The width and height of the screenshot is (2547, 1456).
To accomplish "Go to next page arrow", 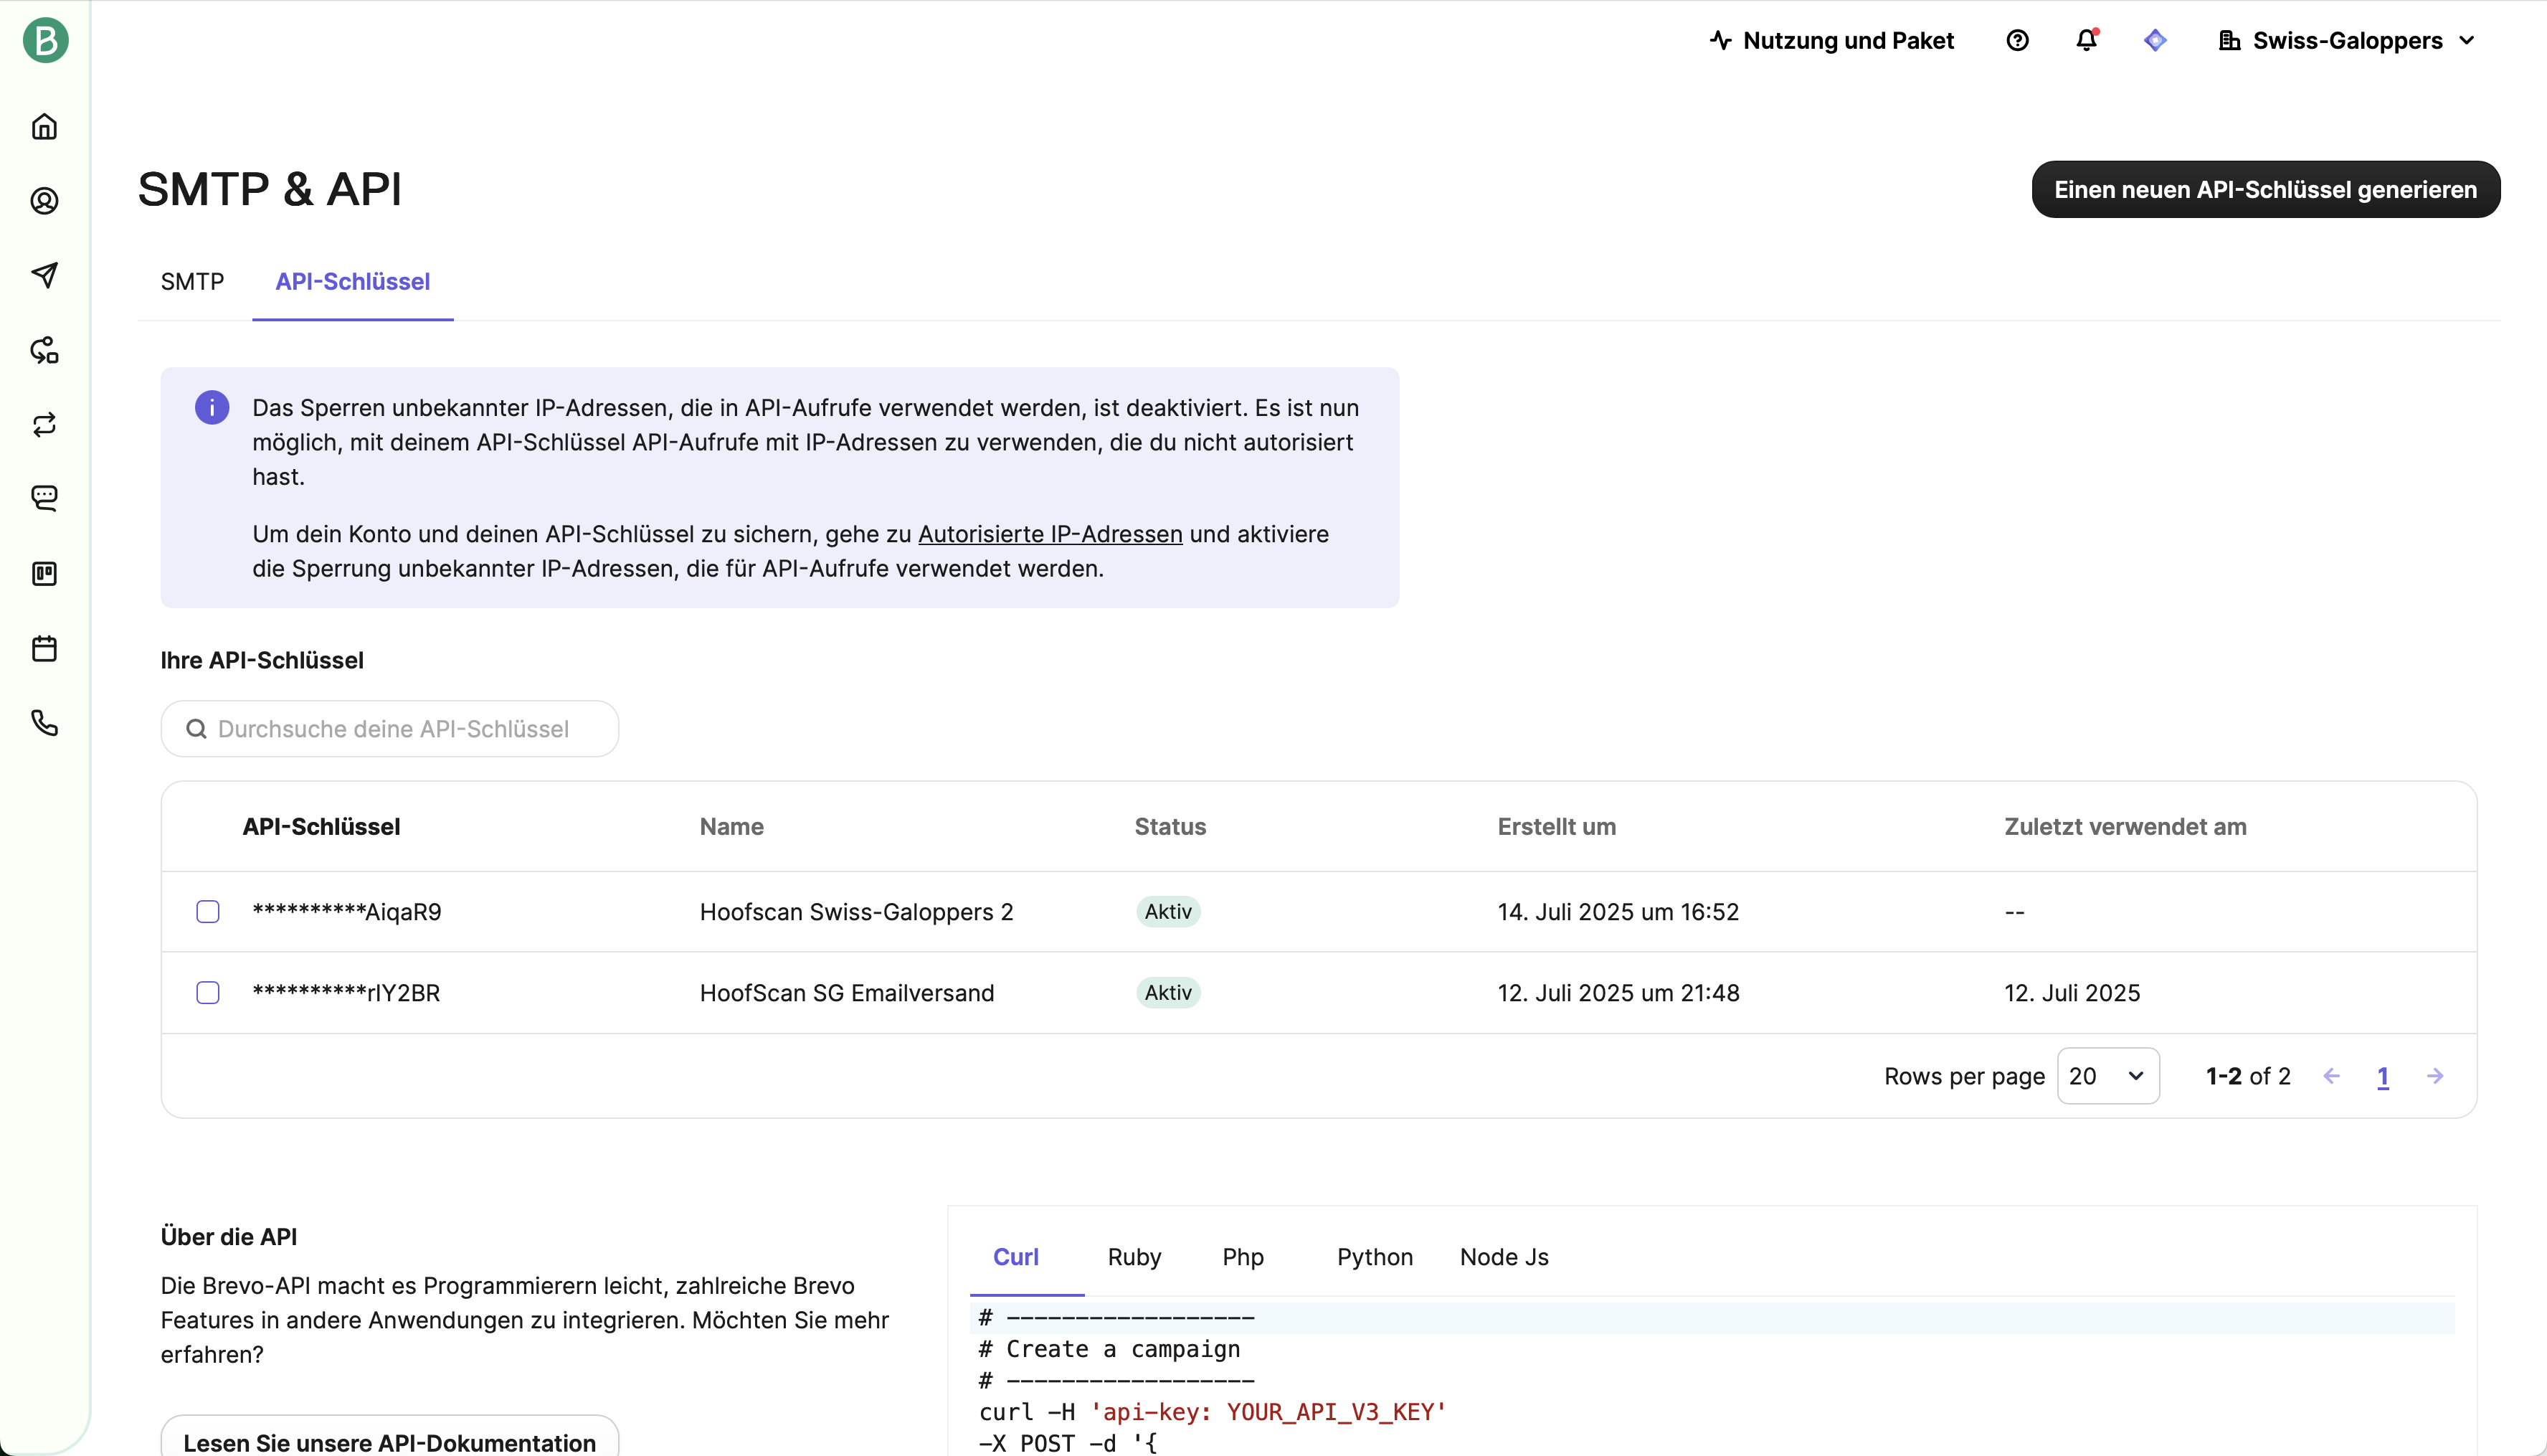I will (2435, 1076).
